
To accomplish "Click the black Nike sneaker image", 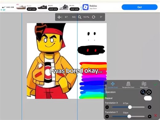I will pos(42,7).
